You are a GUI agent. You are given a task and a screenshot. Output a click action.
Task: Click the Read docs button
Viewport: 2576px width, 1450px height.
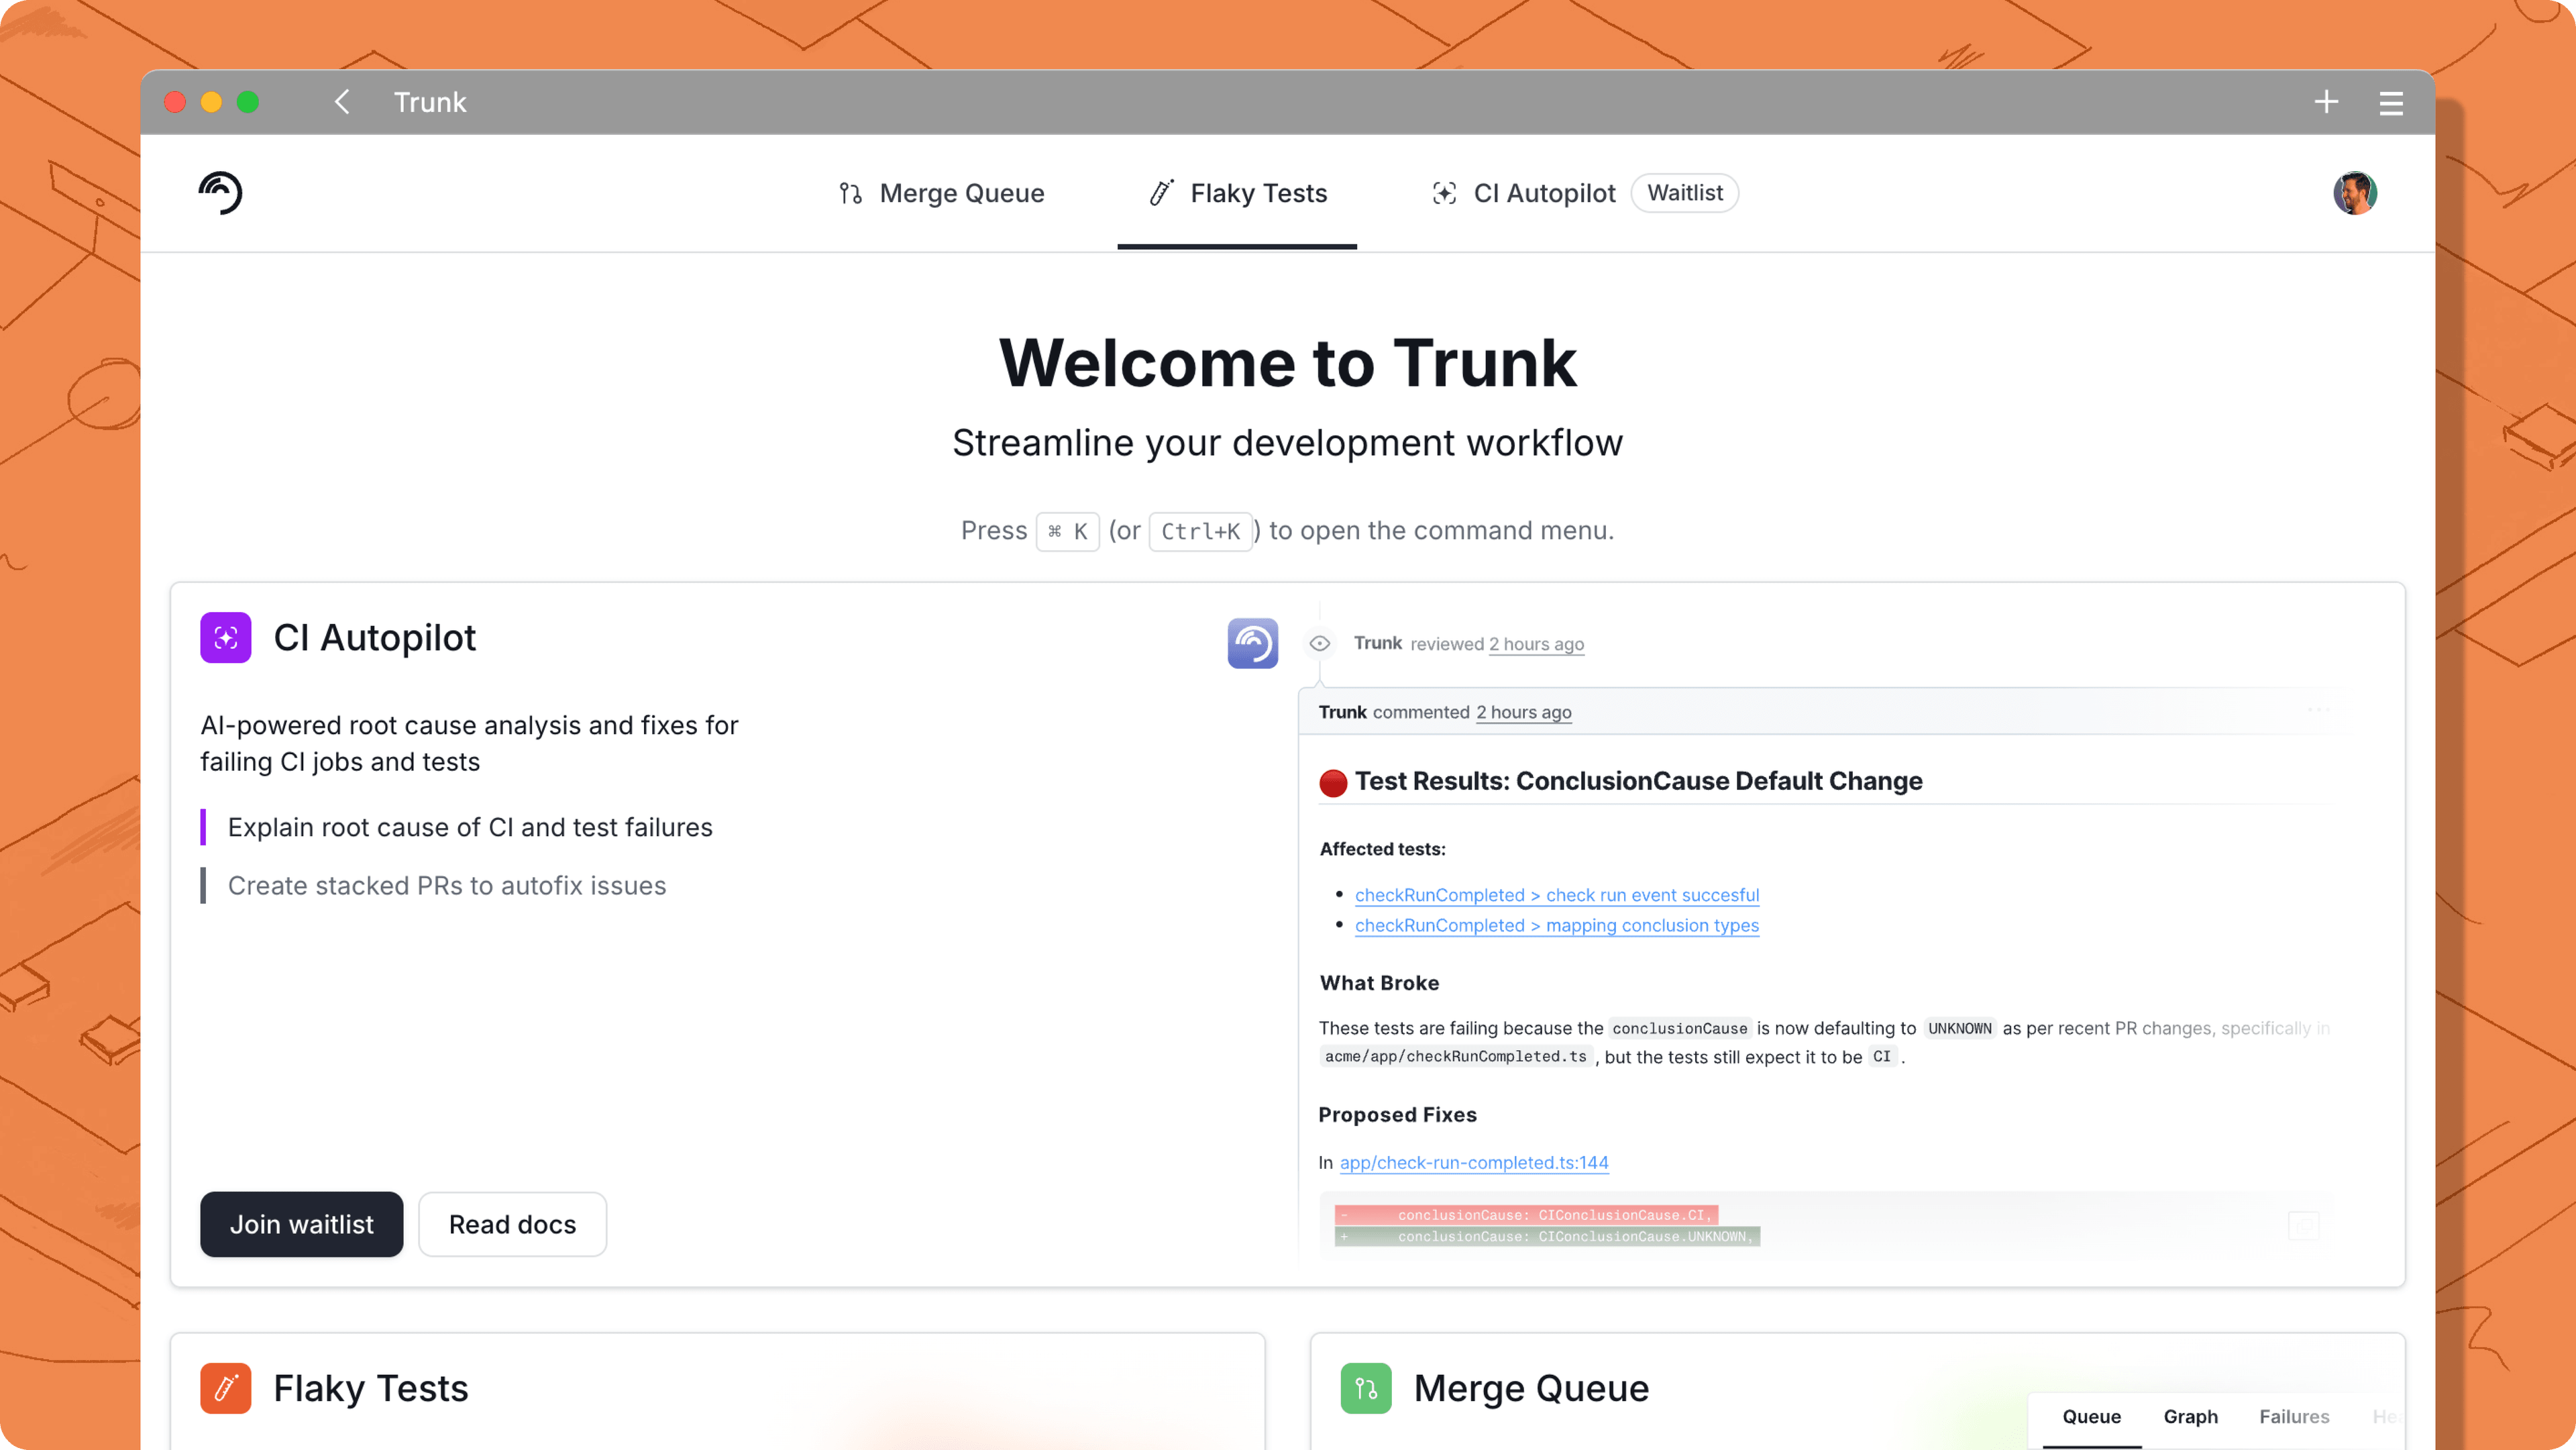tap(512, 1224)
